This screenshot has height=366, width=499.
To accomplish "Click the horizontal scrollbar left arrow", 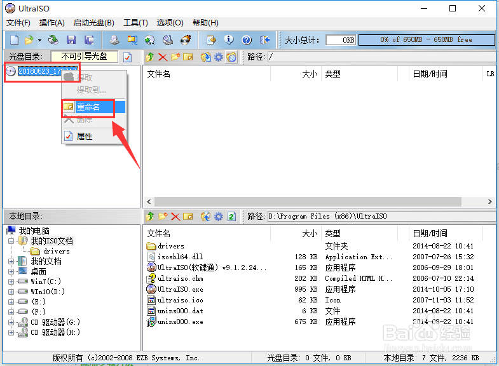I will tap(149, 201).
